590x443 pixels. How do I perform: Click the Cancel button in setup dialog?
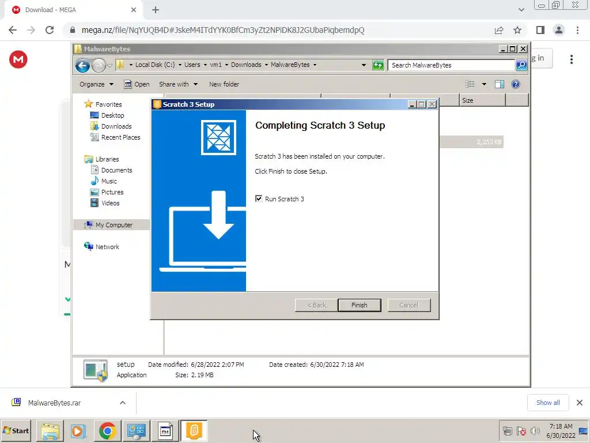click(409, 305)
